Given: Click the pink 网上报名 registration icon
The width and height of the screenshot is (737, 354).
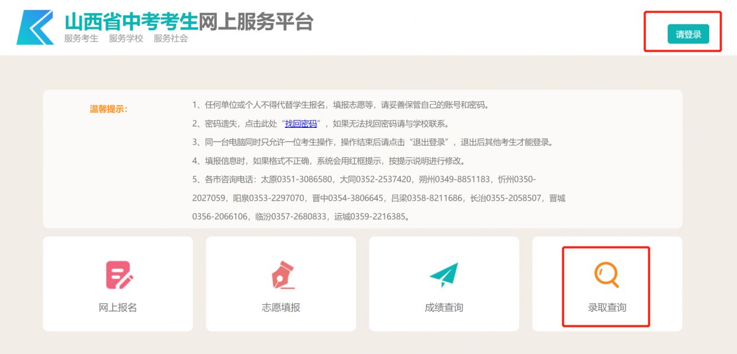Looking at the screenshot, I should tap(119, 275).
